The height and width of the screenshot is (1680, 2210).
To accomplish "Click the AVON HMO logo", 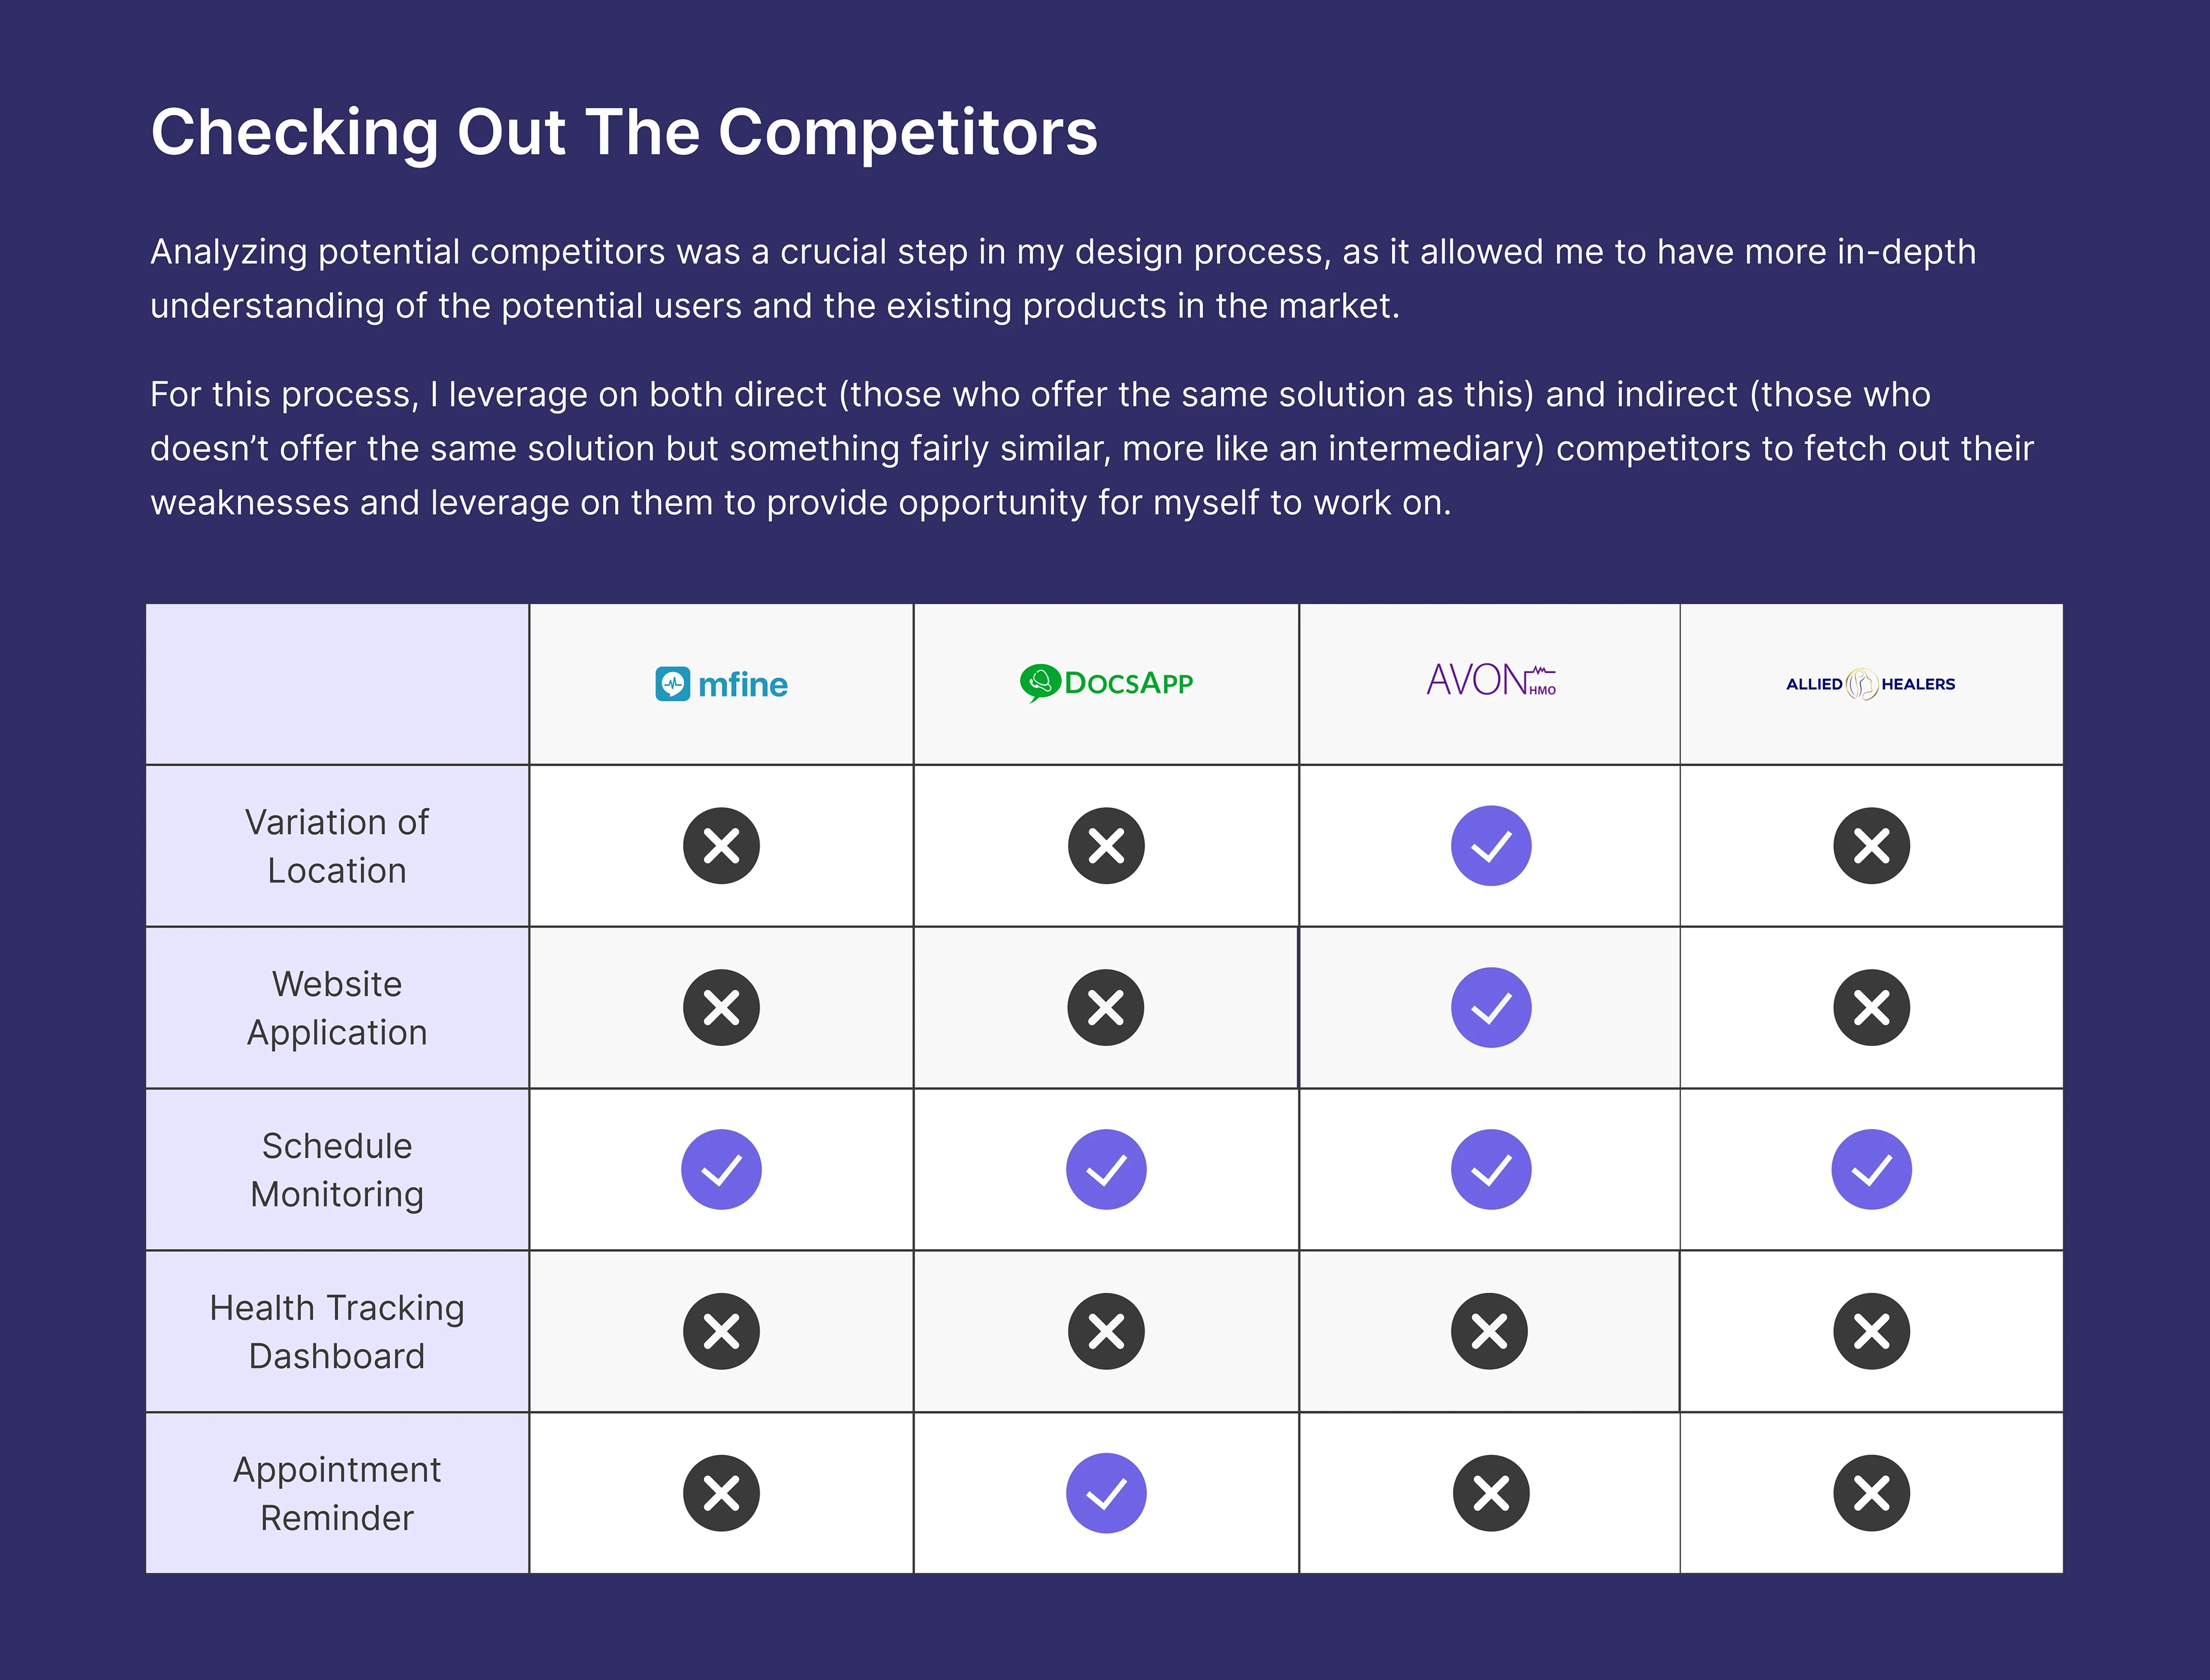I will [1491, 680].
